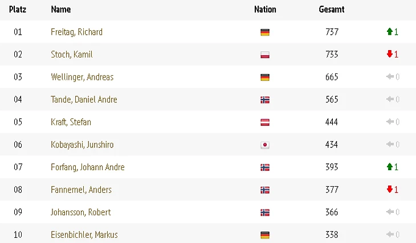Click the green up arrow in Forfang's row
The height and width of the screenshot is (243, 416).
pos(390,167)
